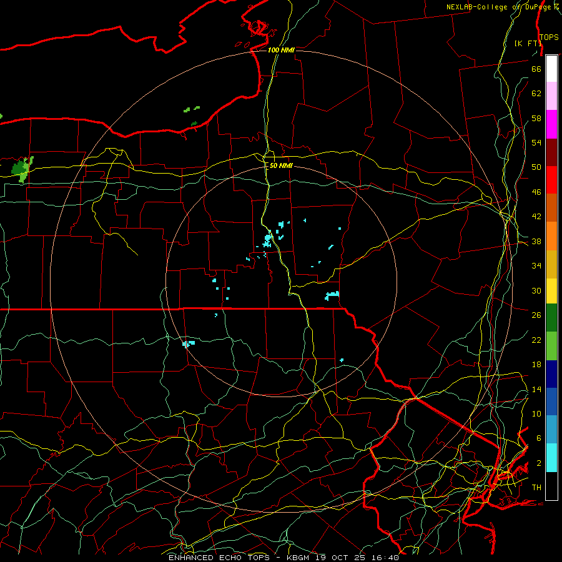
Task: Click the '26' legend scale value
Action: click(536, 315)
